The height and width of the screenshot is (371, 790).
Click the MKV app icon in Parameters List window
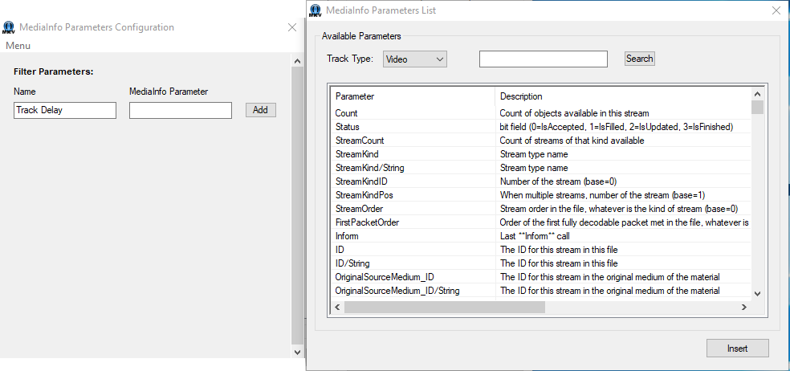(316, 10)
